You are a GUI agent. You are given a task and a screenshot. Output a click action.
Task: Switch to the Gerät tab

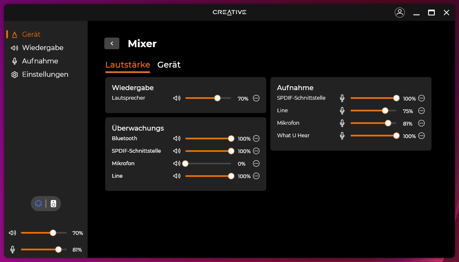169,65
